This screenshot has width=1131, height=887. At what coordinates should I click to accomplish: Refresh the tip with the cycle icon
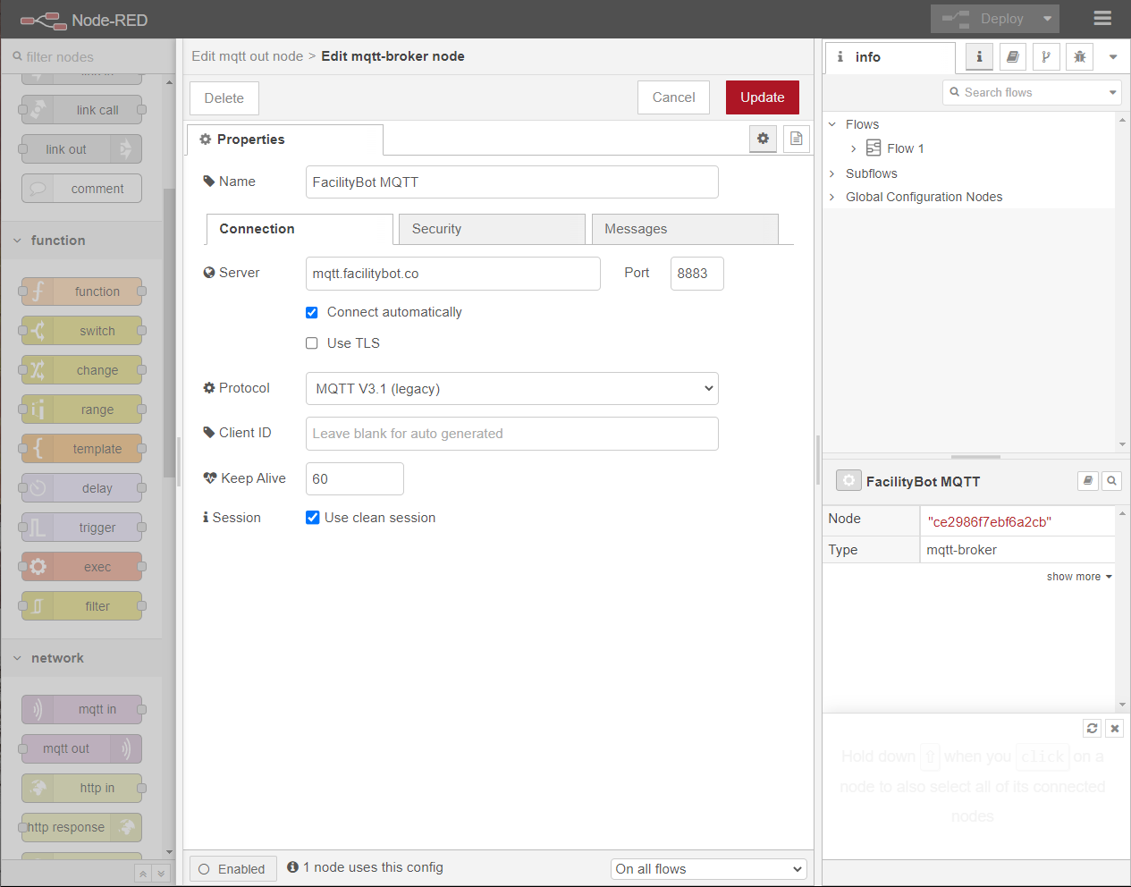(1092, 729)
